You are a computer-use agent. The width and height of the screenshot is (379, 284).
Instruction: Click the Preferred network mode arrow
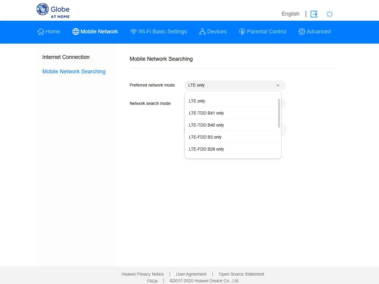click(278, 85)
